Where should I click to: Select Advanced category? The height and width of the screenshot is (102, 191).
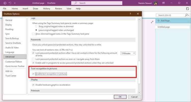(15, 57)
